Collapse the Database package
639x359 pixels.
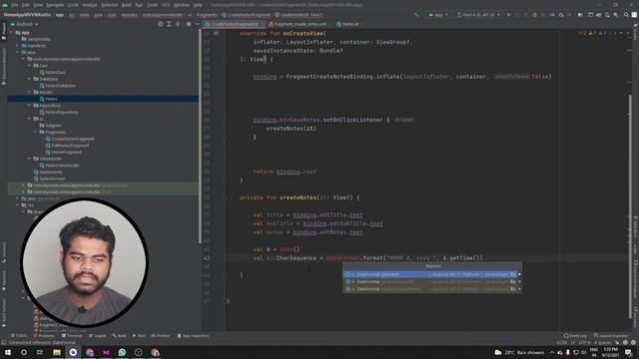pyautogui.click(x=30, y=79)
